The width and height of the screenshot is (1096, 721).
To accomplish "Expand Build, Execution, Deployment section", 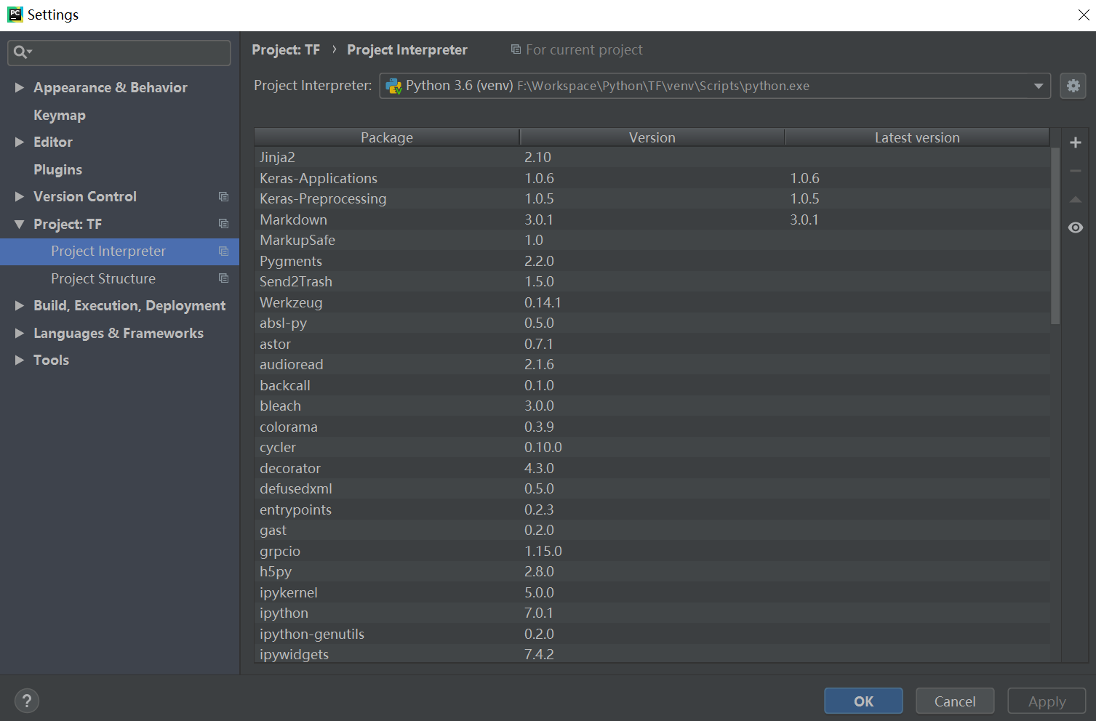I will coord(20,305).
